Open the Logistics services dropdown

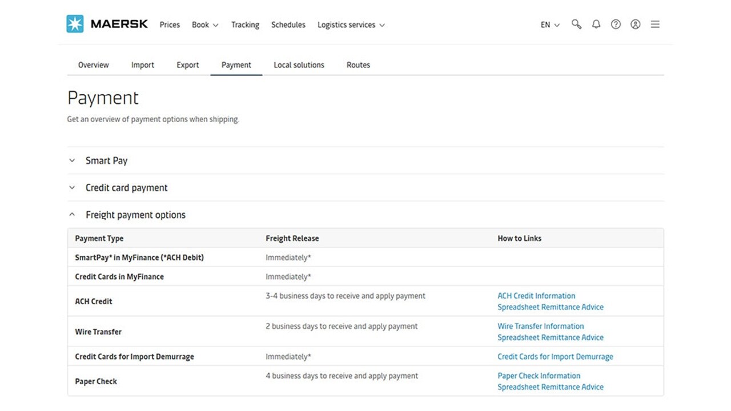pyautogui.click(x=351, y=25)
